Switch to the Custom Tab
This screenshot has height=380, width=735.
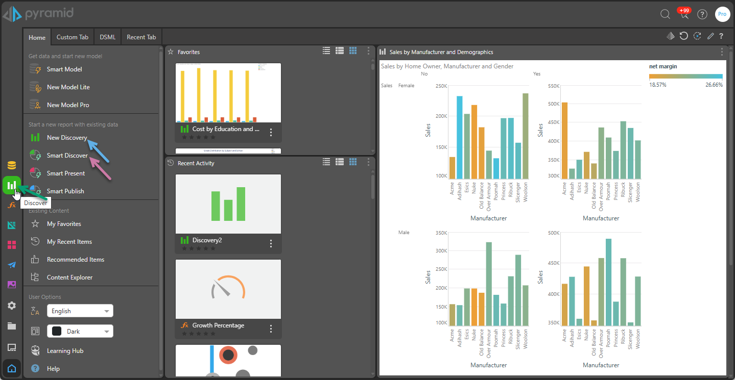tap(72, 37)
